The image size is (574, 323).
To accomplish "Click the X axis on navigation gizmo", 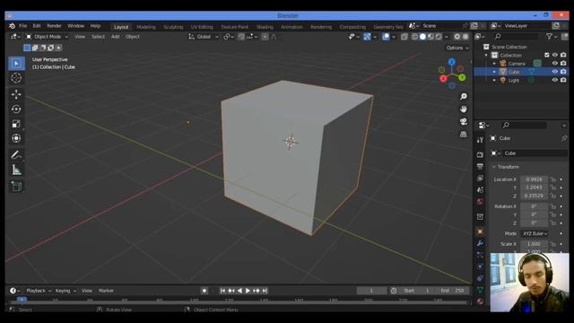I will 443,78.
